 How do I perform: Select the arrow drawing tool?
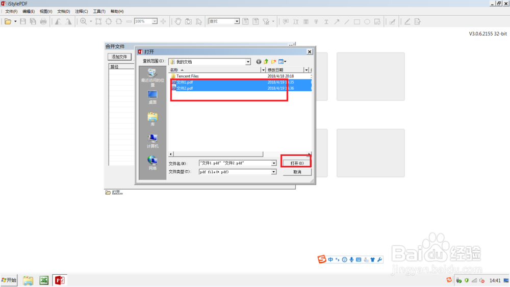pyautogui.click(x=337, y=22)
